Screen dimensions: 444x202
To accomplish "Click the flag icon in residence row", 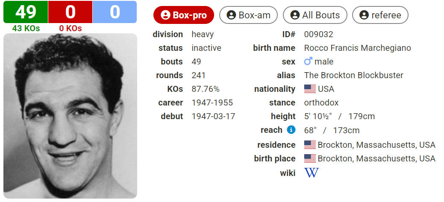I will click(x=310, y=145).
